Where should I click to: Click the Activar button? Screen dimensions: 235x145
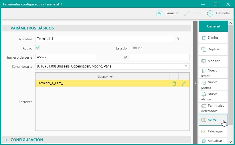(213, 120)
